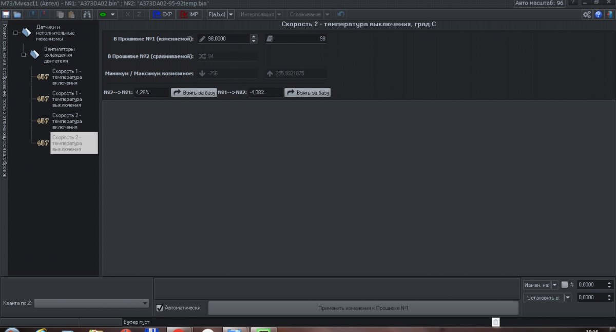Click Применить изменения к Прошивке №1 button
Viewport: 616px width, 332px height.
pos(363,308)
